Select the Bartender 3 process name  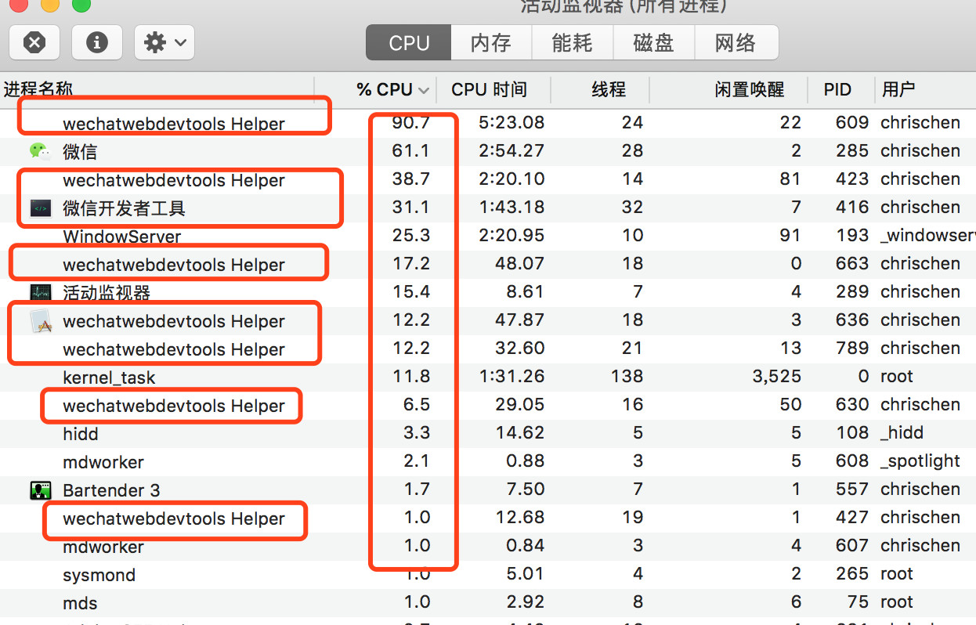point(111,490)
